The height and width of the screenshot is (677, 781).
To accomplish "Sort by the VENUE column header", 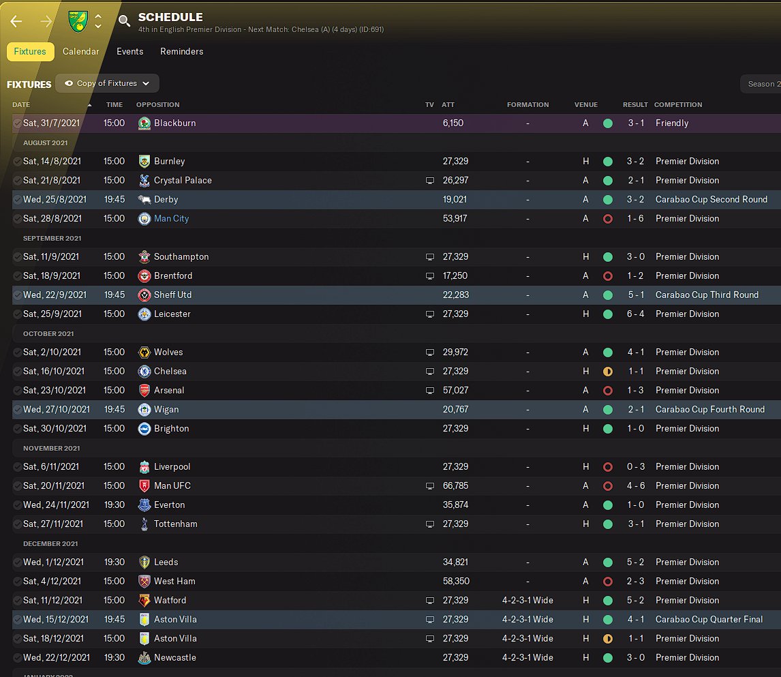I will coord(586,104).
